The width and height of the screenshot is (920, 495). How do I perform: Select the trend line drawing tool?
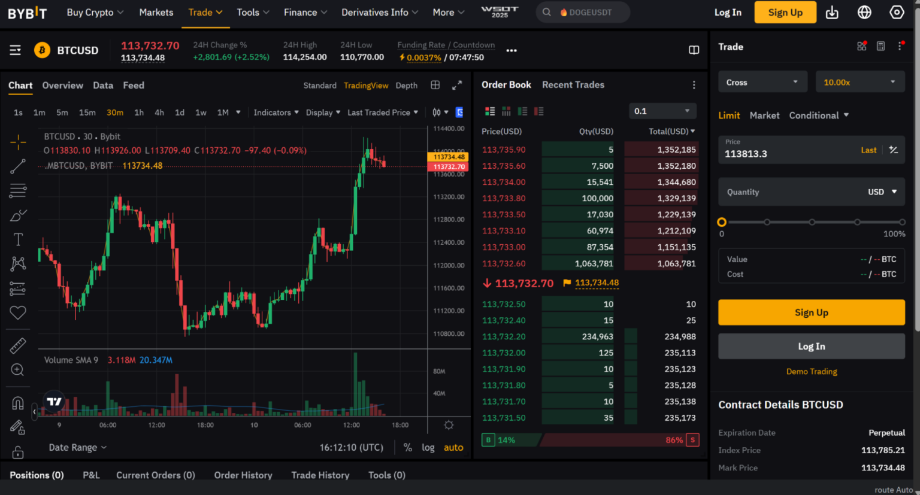(18, 166)
